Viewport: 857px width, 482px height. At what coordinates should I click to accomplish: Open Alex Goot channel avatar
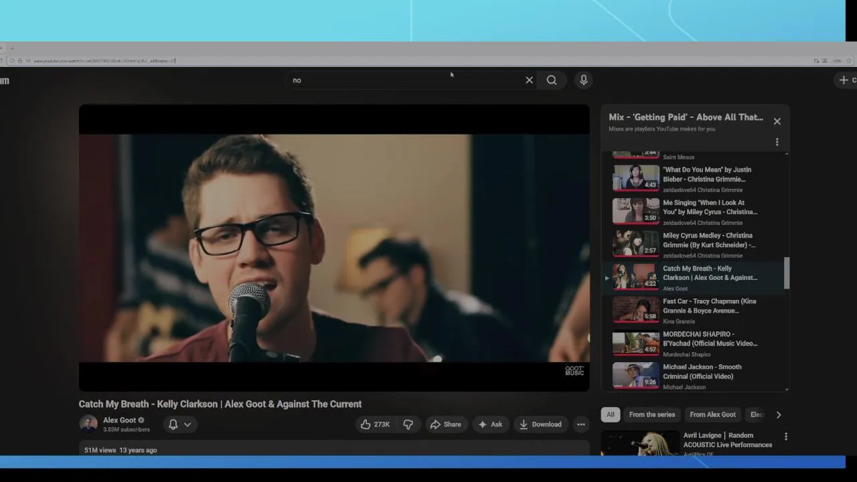tap(88, 424)
